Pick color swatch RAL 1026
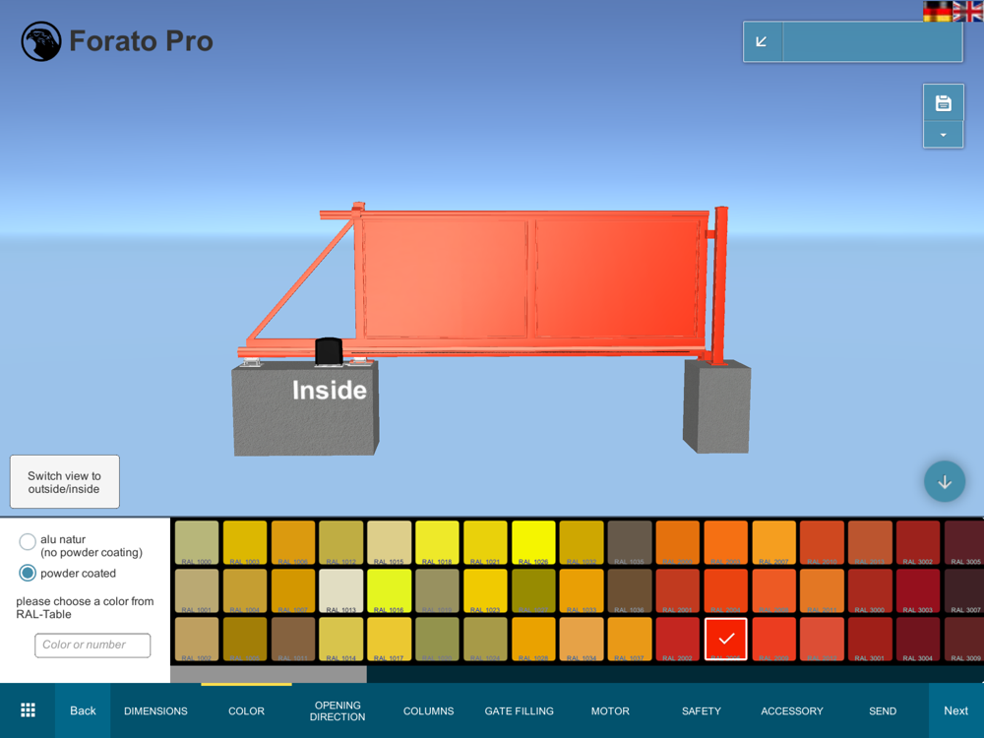The image size is (984, 738). [533, 542]
